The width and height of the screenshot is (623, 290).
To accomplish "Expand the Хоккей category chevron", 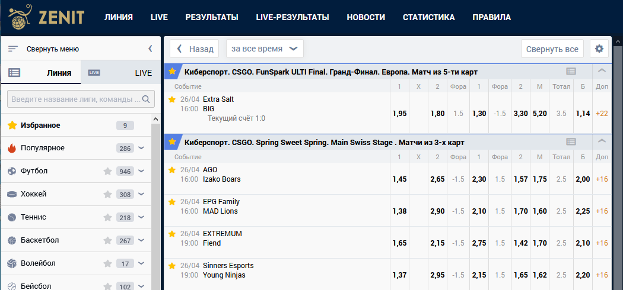I will coord(141,194).
